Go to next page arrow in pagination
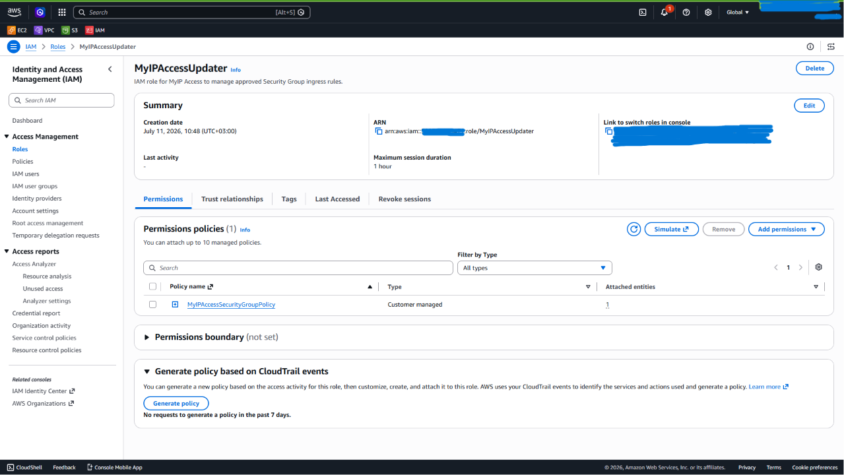Screen dimensions: 844x475 pos(800,268)
